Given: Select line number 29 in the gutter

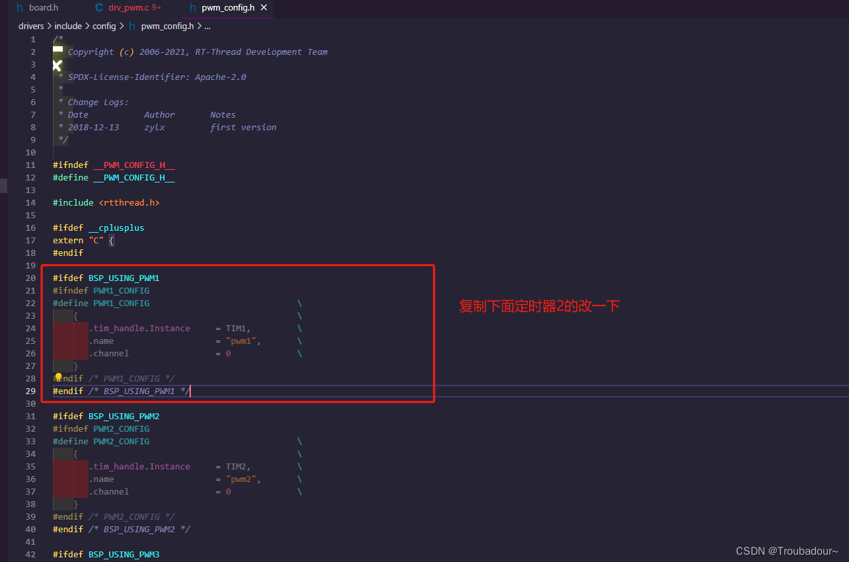Looking at the screenshot, I should pyautogui.click(x=30, y=391).
